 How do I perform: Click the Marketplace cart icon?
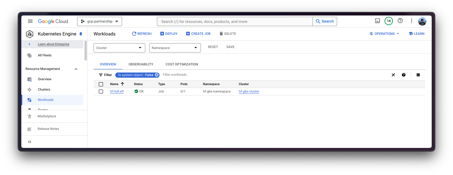point(29,116)
